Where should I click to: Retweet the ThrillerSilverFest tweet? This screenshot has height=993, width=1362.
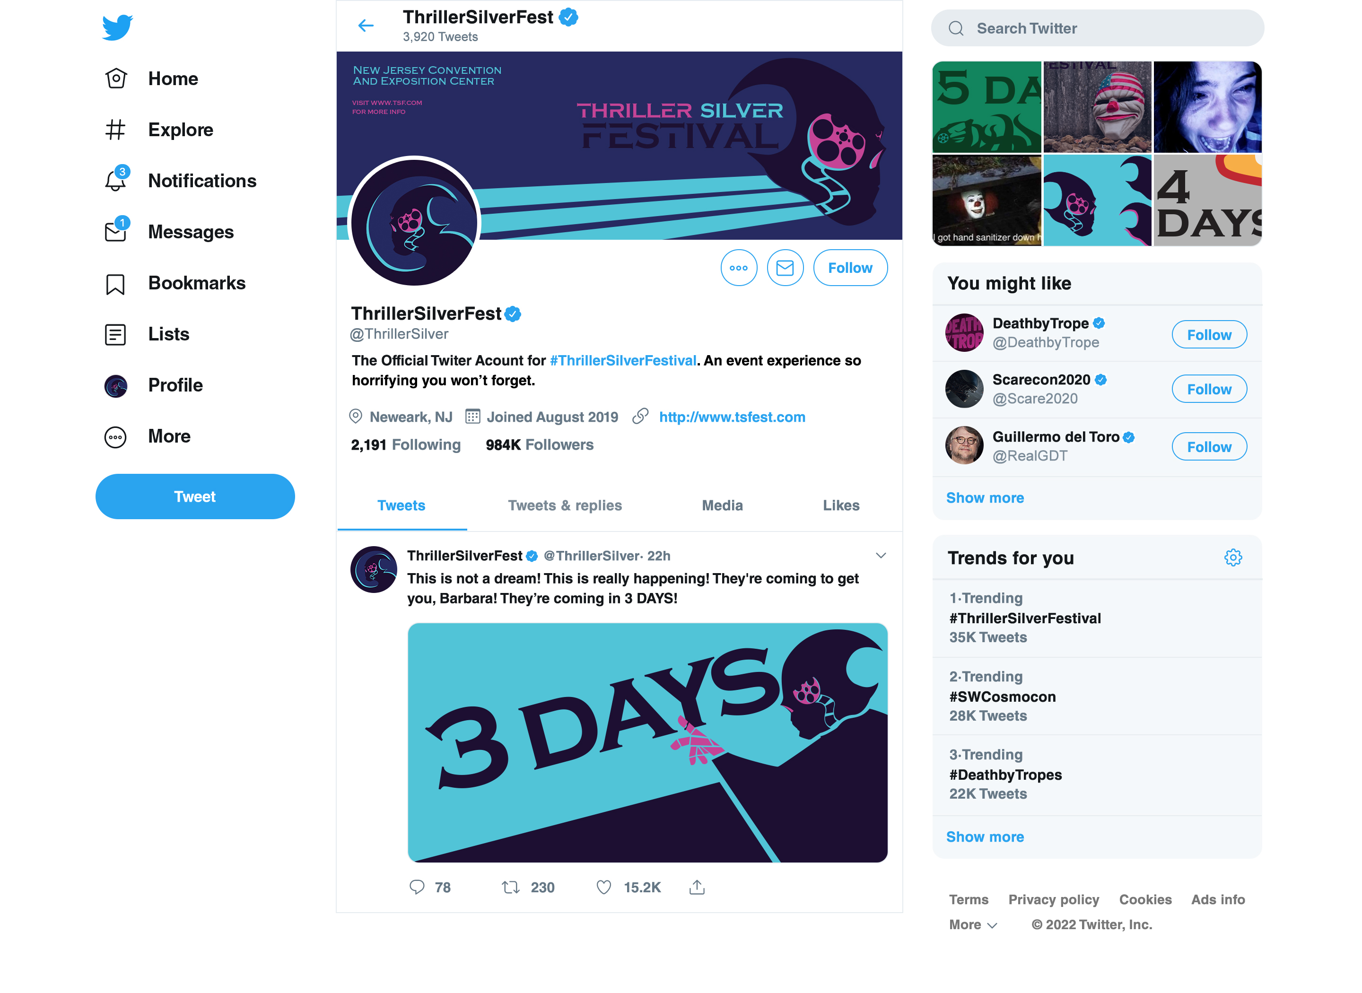pyautogui.click(x=510, y=887)
